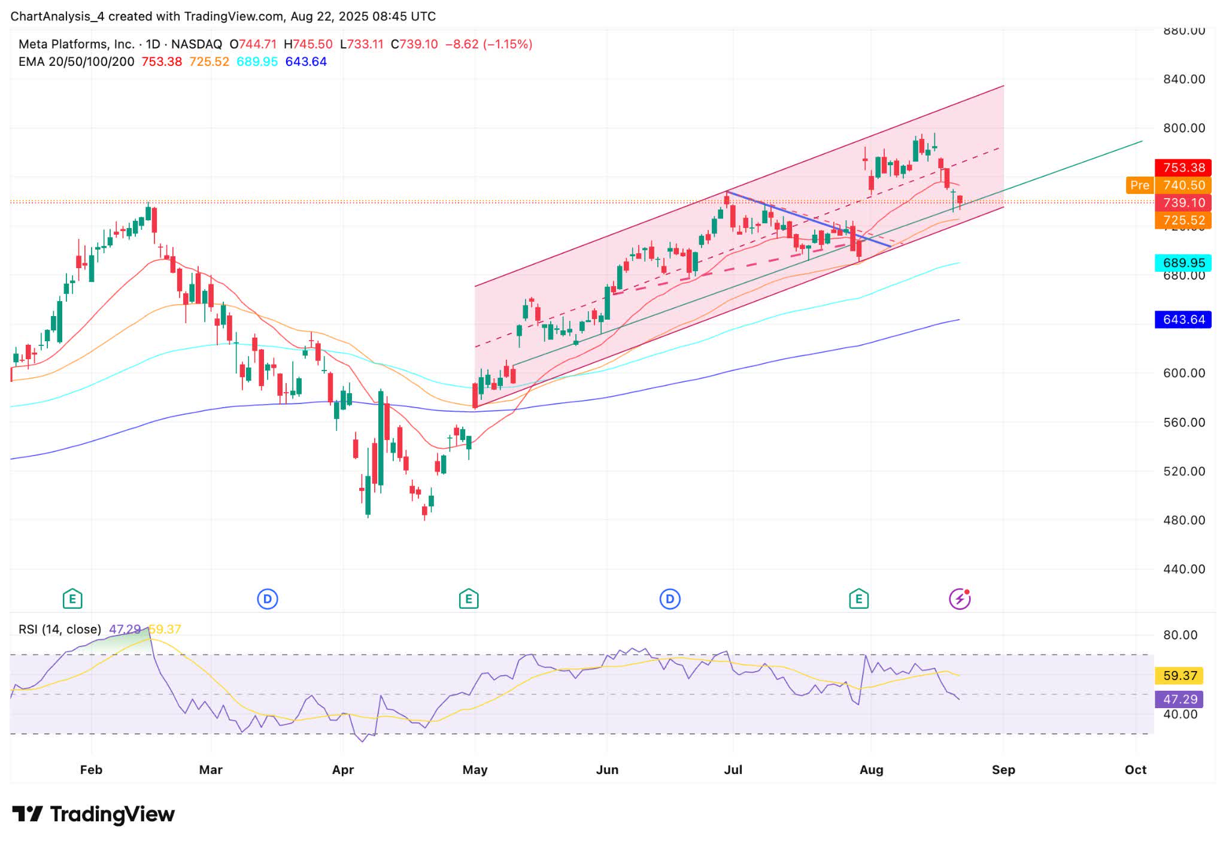1226x844 pixels.
Task: Toggle the EMA 20/50/100/200 indicator legend
Action: pyautogui.click(x=75, y=61)
